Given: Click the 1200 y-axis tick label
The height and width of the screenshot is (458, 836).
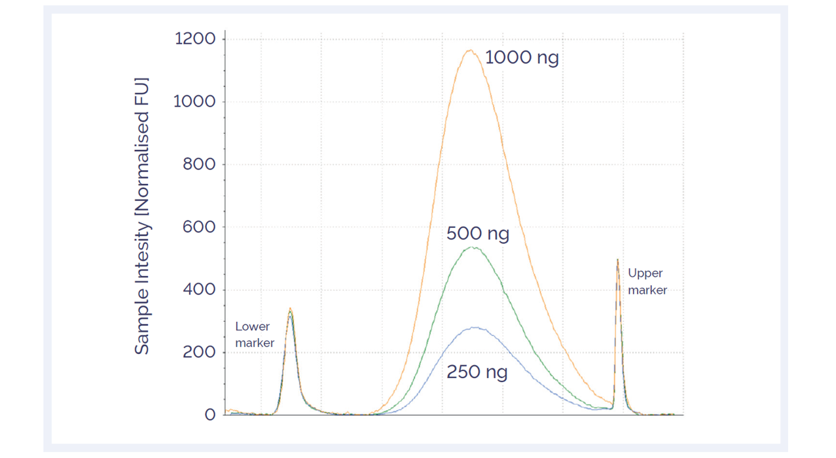Looking at the screenshot, I should coord(195,39).
